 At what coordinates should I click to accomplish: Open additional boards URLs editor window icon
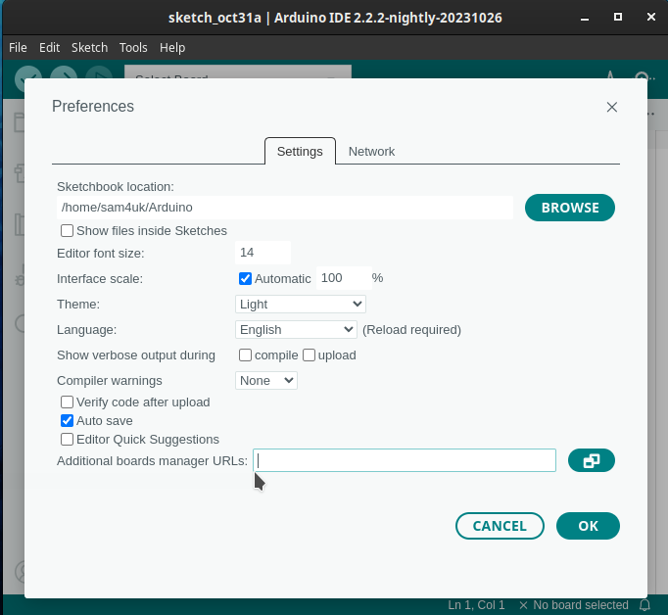[592, 460]
